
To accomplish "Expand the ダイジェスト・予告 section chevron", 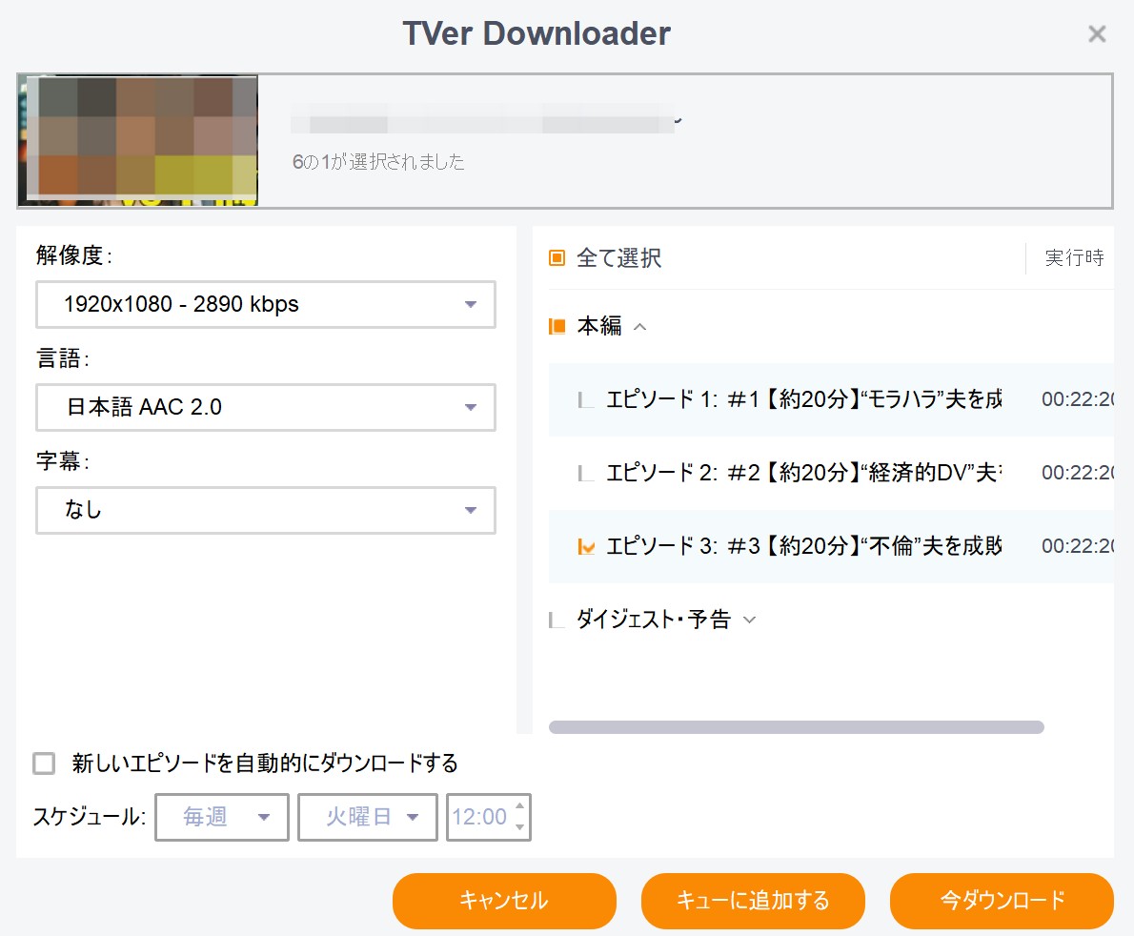I will coord(749,620).
